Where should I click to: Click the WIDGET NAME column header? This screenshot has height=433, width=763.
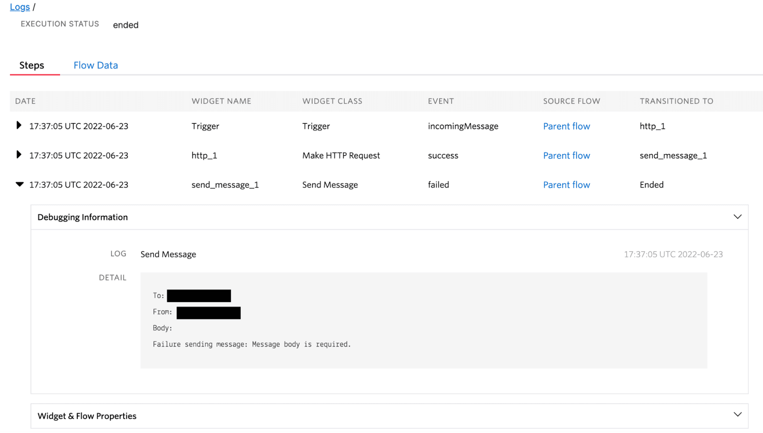tap(221, 101)
